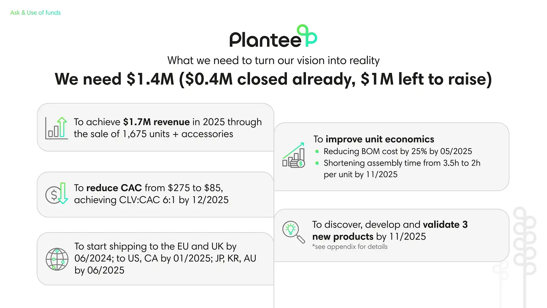Click the '$1.7M revenue' card
547x308 pixels.
point(156,127)
